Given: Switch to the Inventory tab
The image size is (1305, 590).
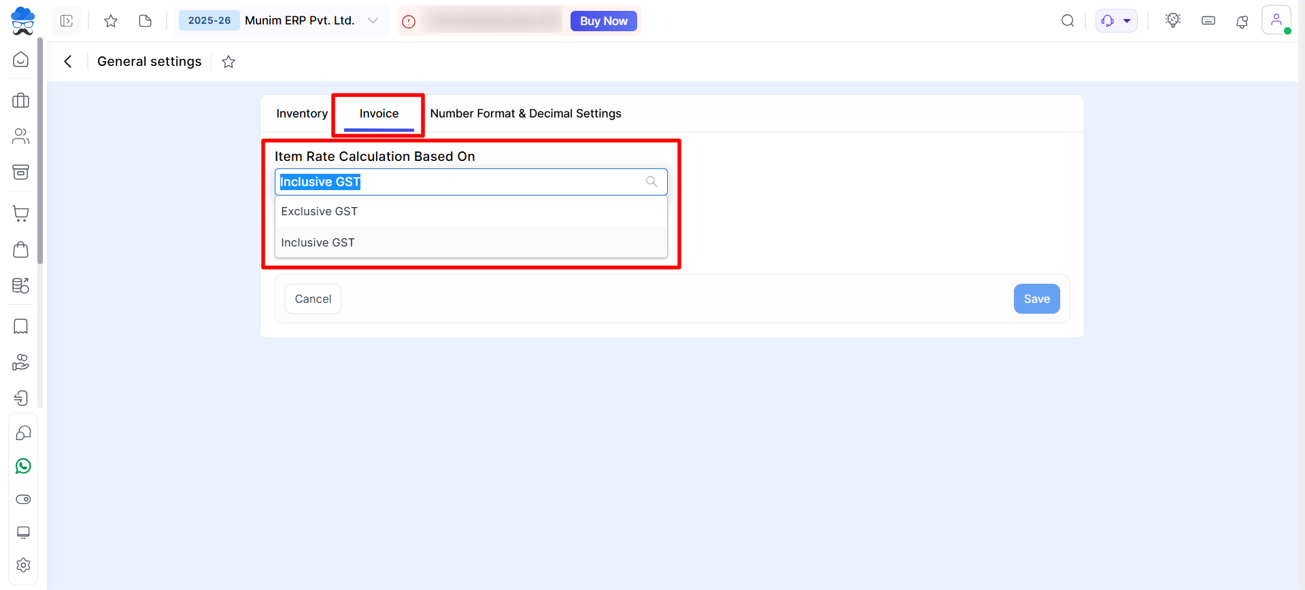Looking at the screenshot, I should (x=302, y=113).
